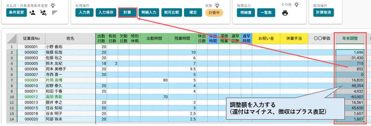Screen dimensions: 371x126
Task: Cancel calculation with 計算取消 button
Action: pos(324,13)
